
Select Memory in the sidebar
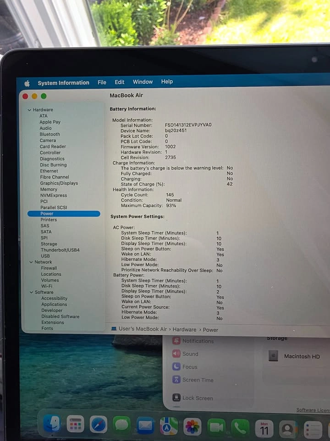[x=49, y=189]
